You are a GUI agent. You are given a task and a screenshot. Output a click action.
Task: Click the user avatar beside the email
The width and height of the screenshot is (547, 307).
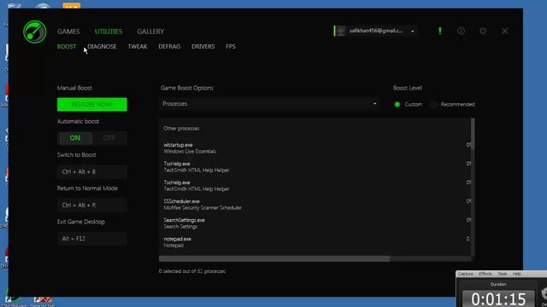[341, 31]
